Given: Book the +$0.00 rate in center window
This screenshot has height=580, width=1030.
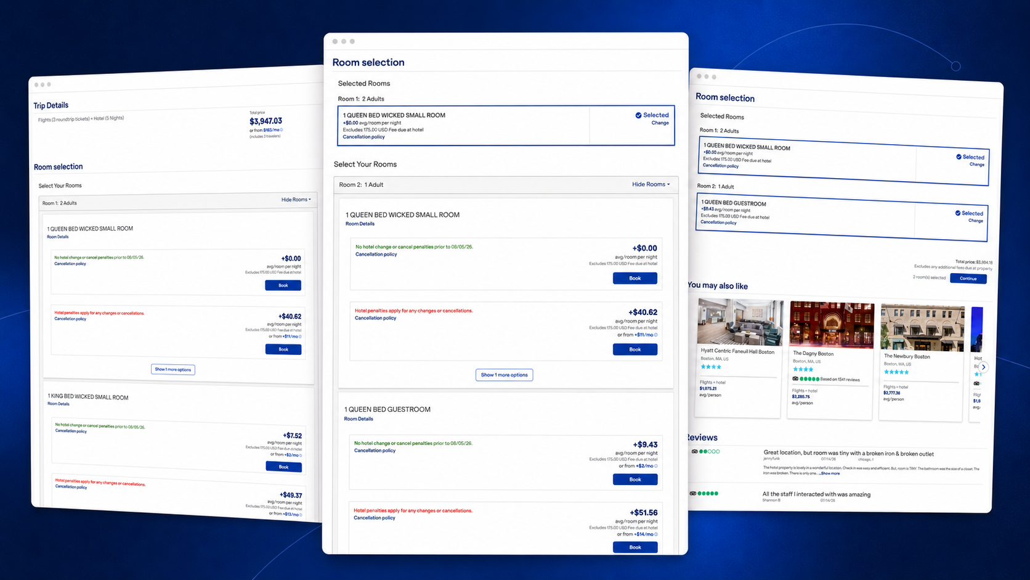Looking at the screenshot, I should 635,279.
